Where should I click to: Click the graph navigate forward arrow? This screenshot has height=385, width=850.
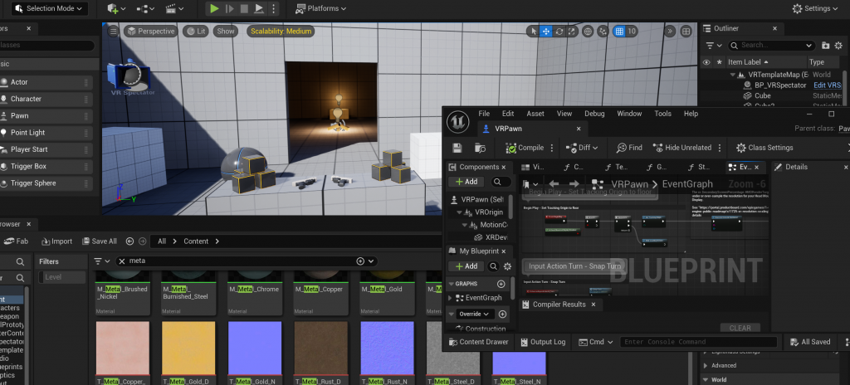[x=574, y=184]
